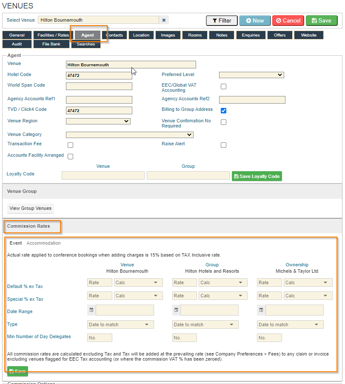
Task: Click Group Special % Rate field
Action: (x=184, y=296)
